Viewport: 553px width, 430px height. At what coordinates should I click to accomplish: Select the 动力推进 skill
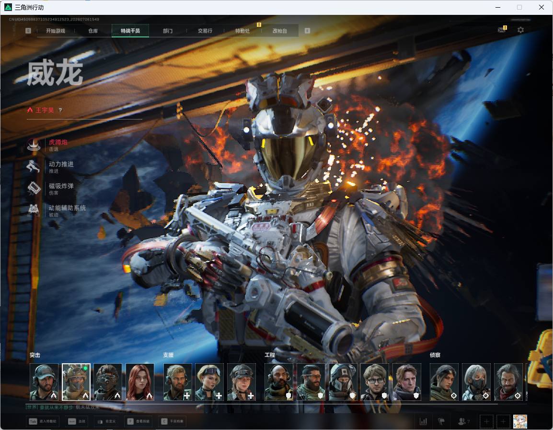click(x=51, y=167)
